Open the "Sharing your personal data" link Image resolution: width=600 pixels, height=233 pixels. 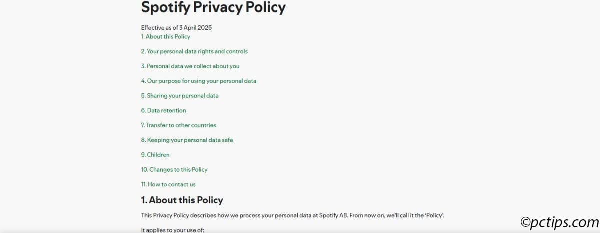(x=180, y=95)
